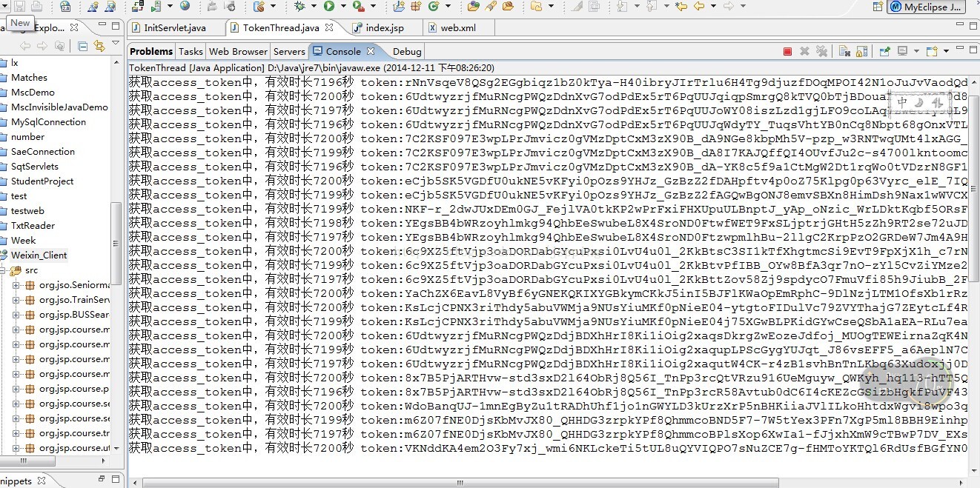Maximize the Console view panel

[x=973, y=51]
